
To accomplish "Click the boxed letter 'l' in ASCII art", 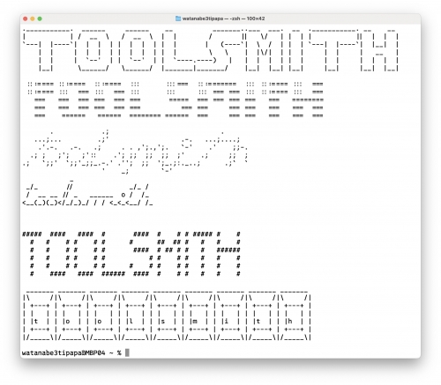I will click(131, 322).
